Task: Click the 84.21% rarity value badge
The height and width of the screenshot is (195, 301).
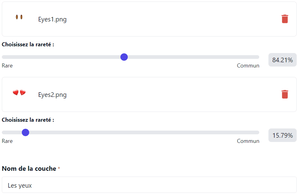Action: [282, 60]
